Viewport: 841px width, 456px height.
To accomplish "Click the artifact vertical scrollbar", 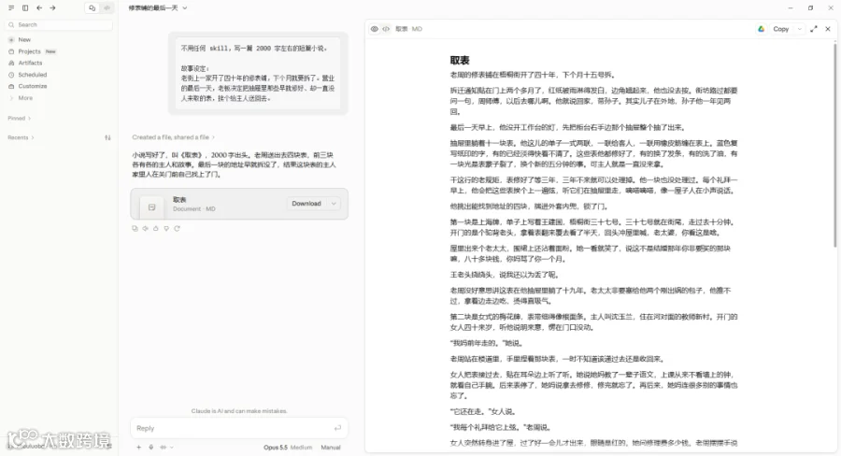I will 834,145.
